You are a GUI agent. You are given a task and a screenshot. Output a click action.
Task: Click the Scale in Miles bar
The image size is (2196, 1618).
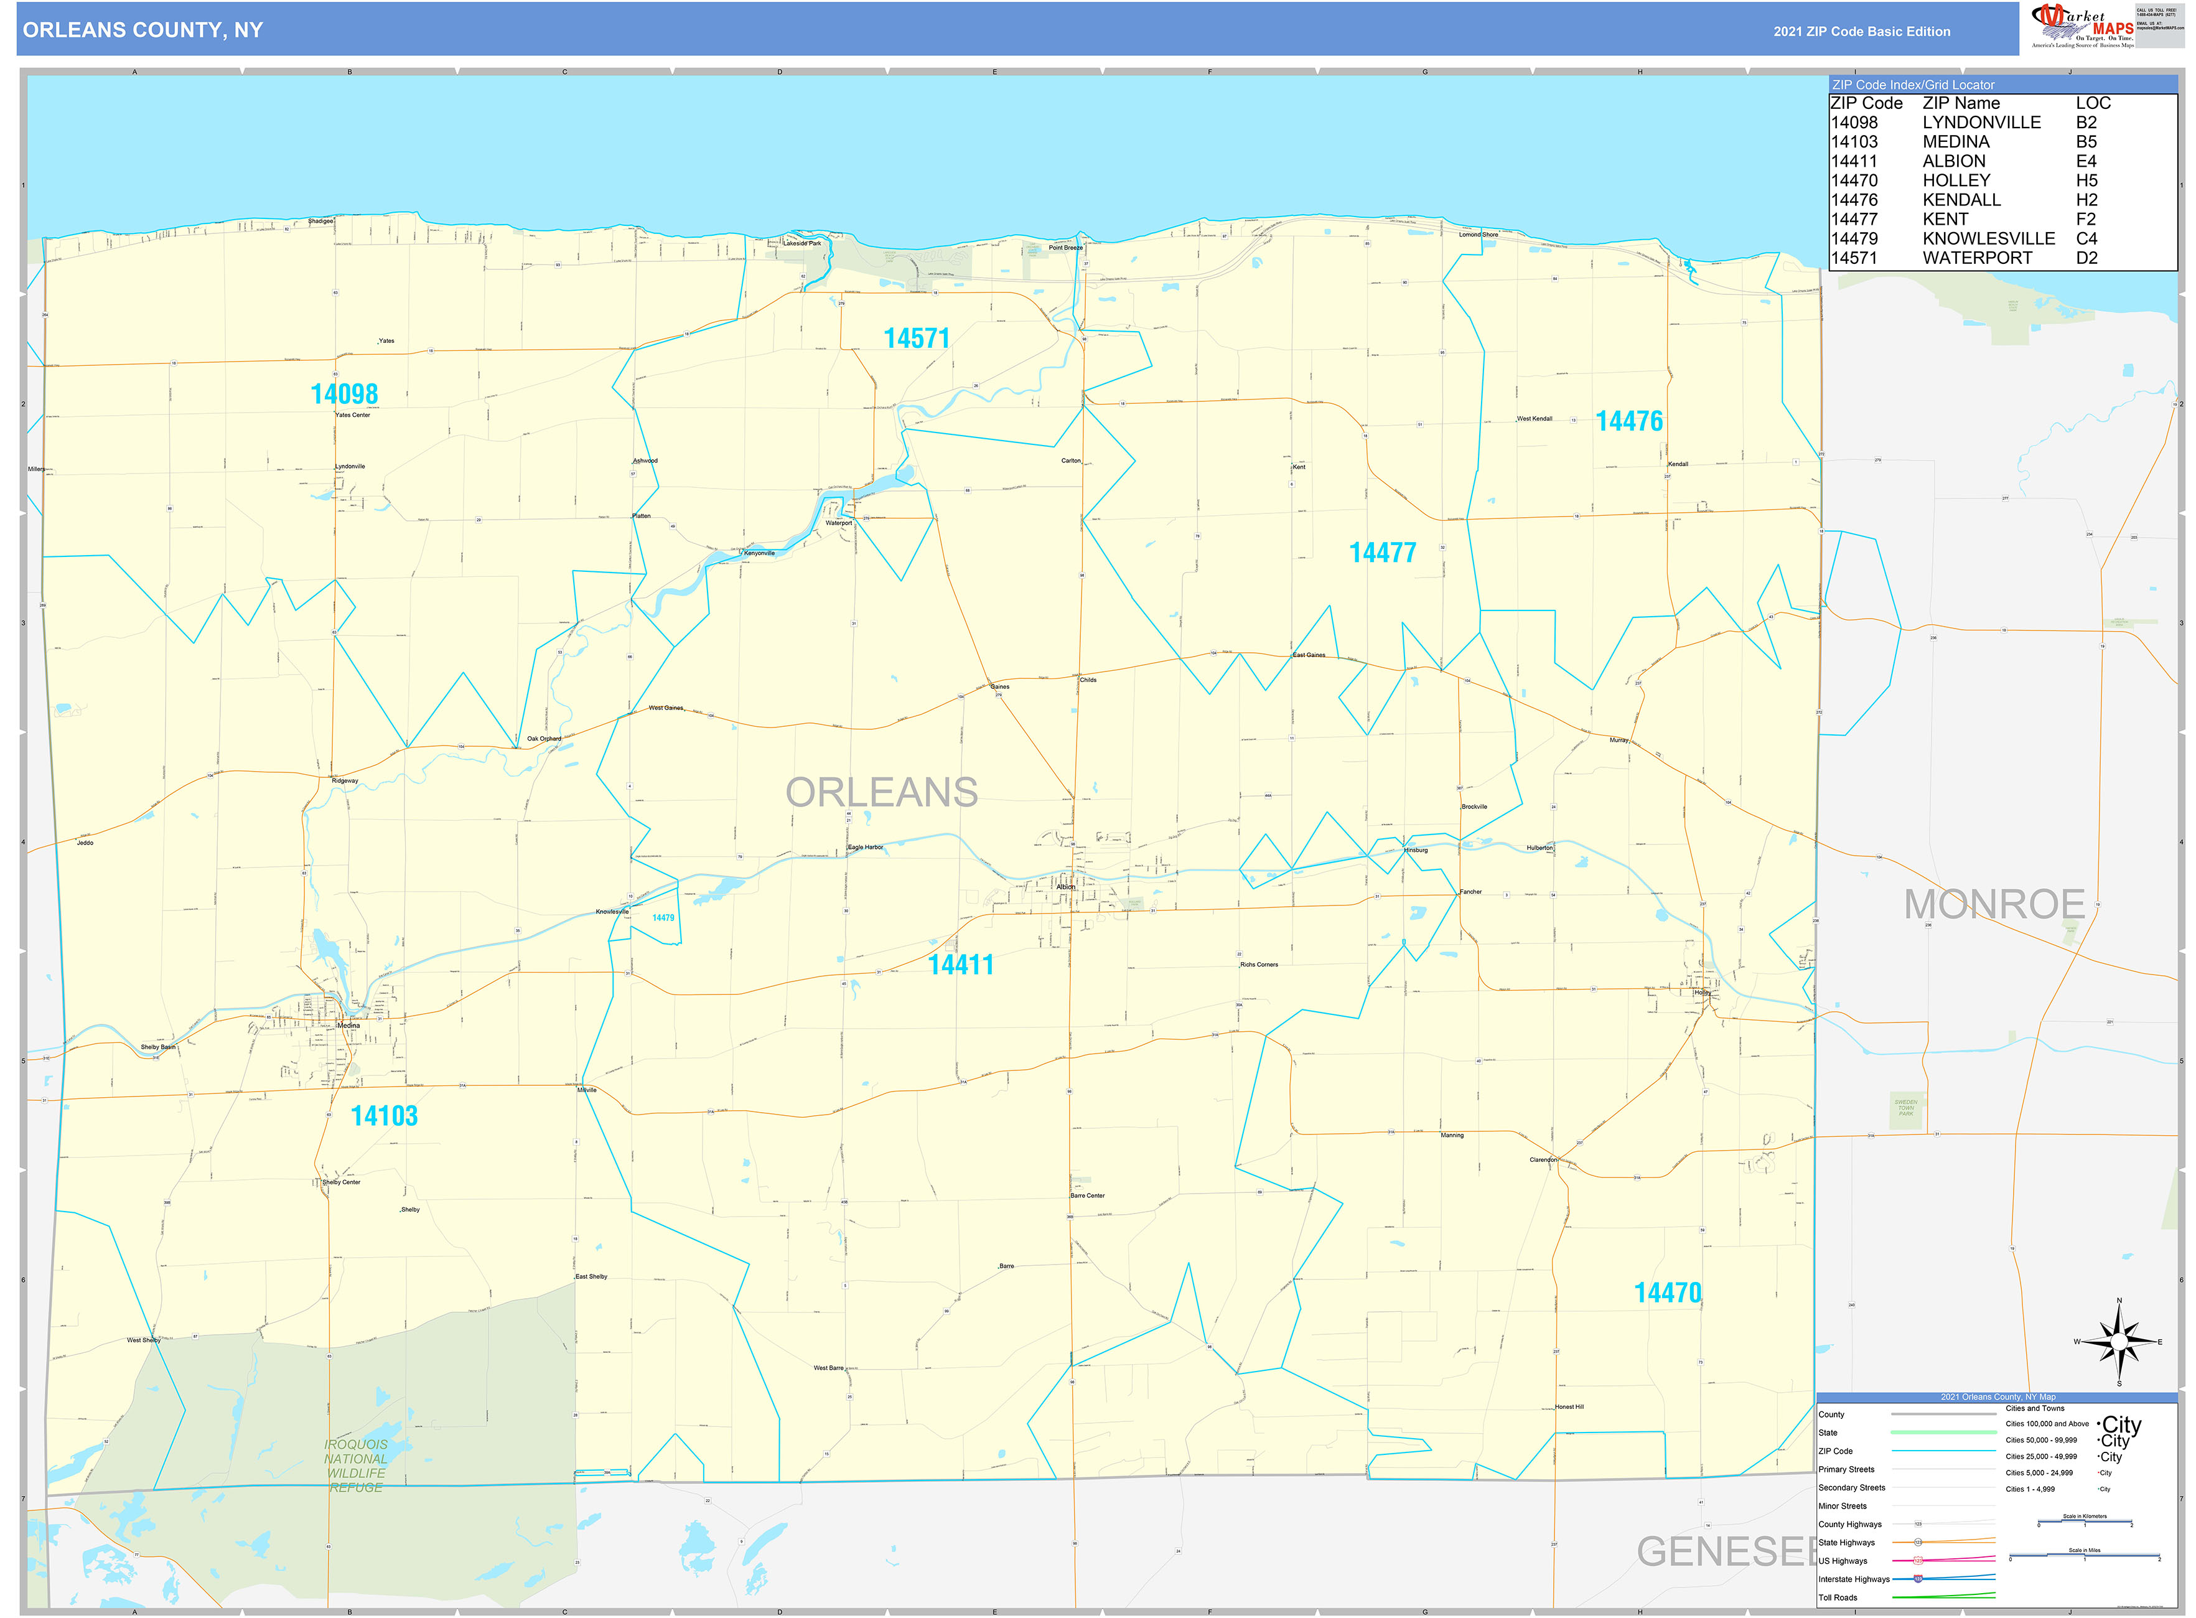pyautogui.click(x=2085, y=1555)
